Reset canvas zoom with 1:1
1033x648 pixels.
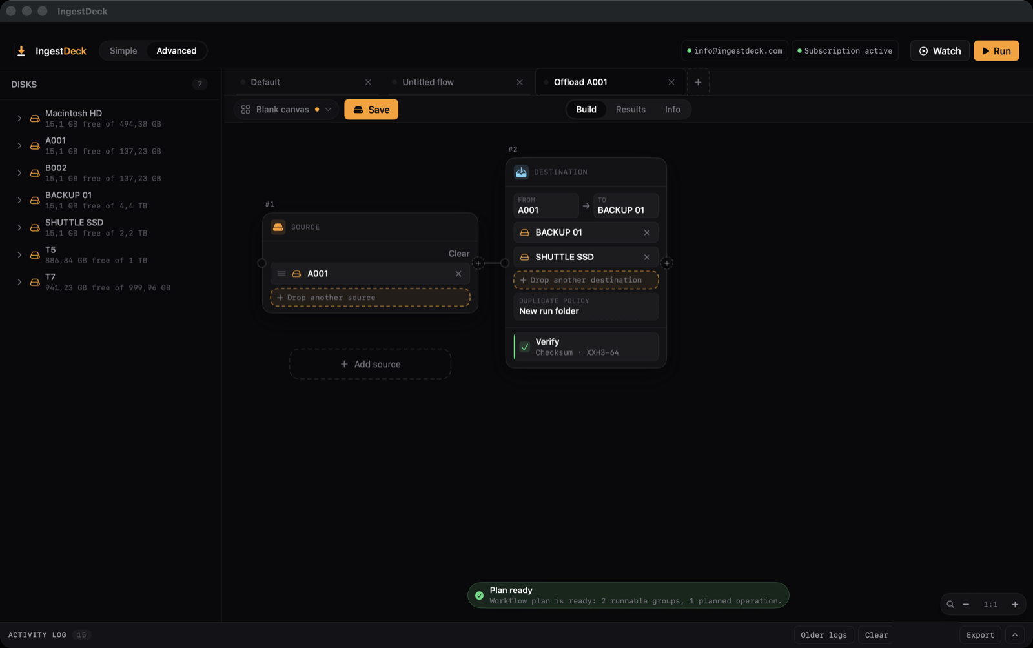pos(990,605)
